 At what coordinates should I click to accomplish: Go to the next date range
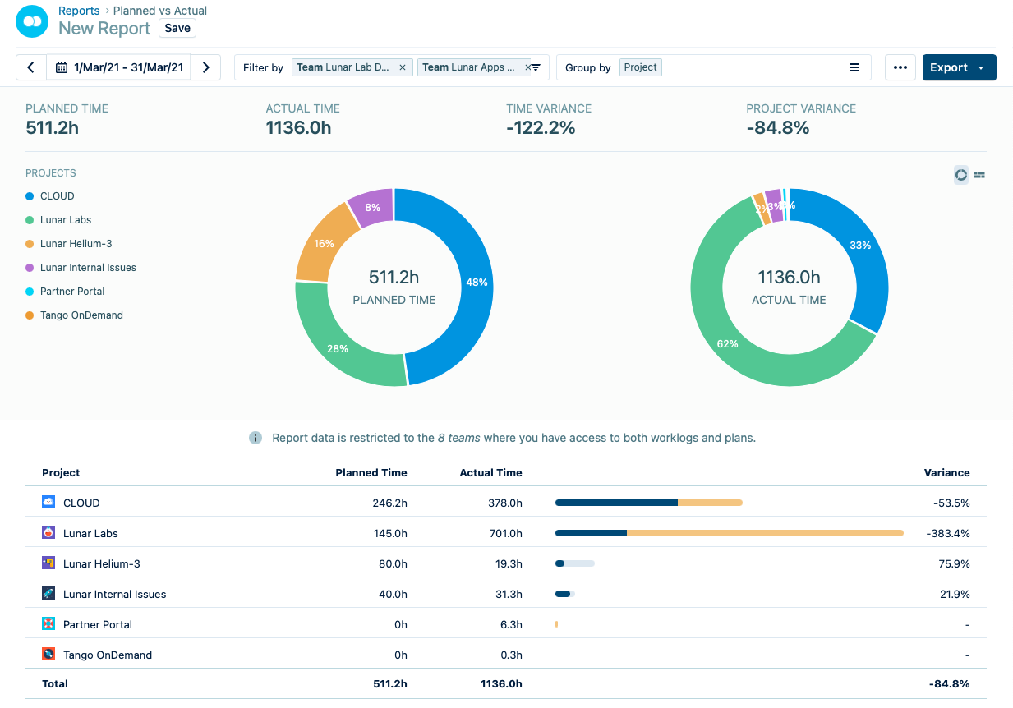point(205,67)
